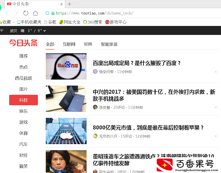Open the 悟空问答 source link
Image resolution: width=221 pixels, height=173 pixels.
[x=106, y=72]
